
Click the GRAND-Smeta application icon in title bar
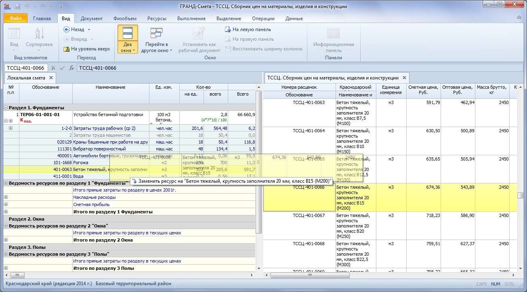click(x=8, y=6)
